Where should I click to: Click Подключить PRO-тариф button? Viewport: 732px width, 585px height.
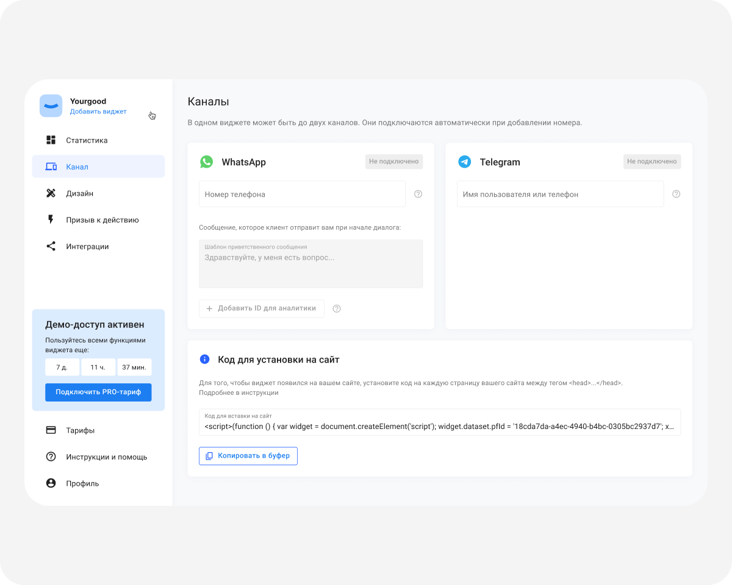pos(98,392)
